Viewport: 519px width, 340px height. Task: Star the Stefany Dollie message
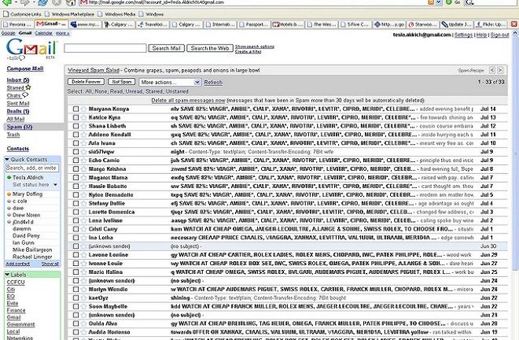pos(83,204)
